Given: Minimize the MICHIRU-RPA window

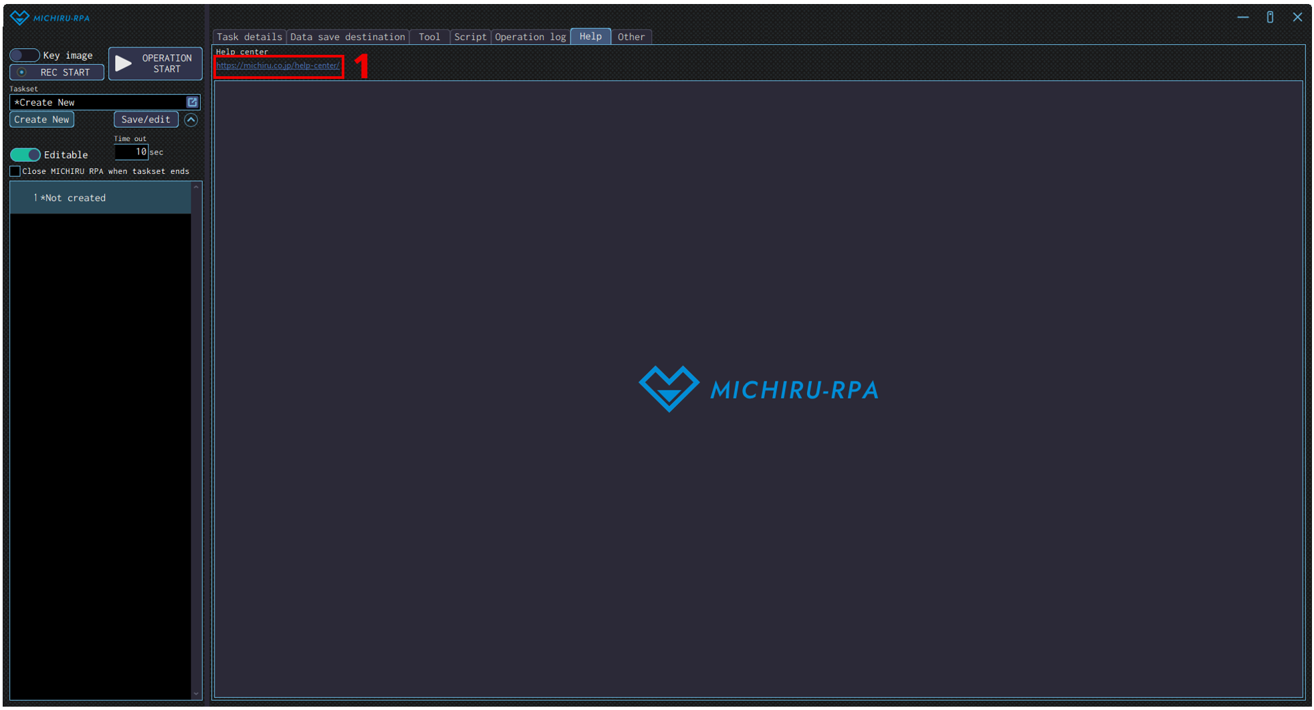Looking at the screenshot, I should [x=1242, y=17].
